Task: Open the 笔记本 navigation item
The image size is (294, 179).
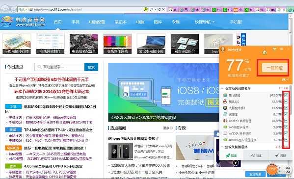Action: click(x=121, y=22)
